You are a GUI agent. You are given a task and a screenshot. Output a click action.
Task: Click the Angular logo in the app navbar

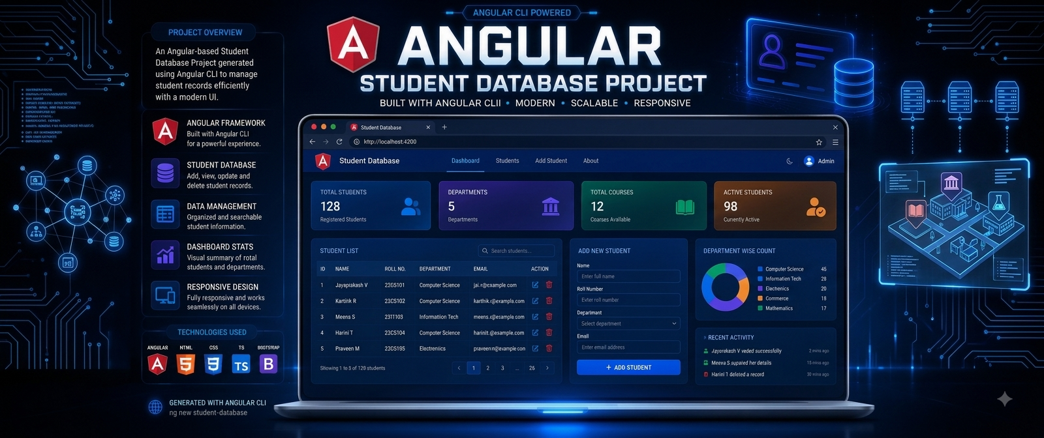322,161
